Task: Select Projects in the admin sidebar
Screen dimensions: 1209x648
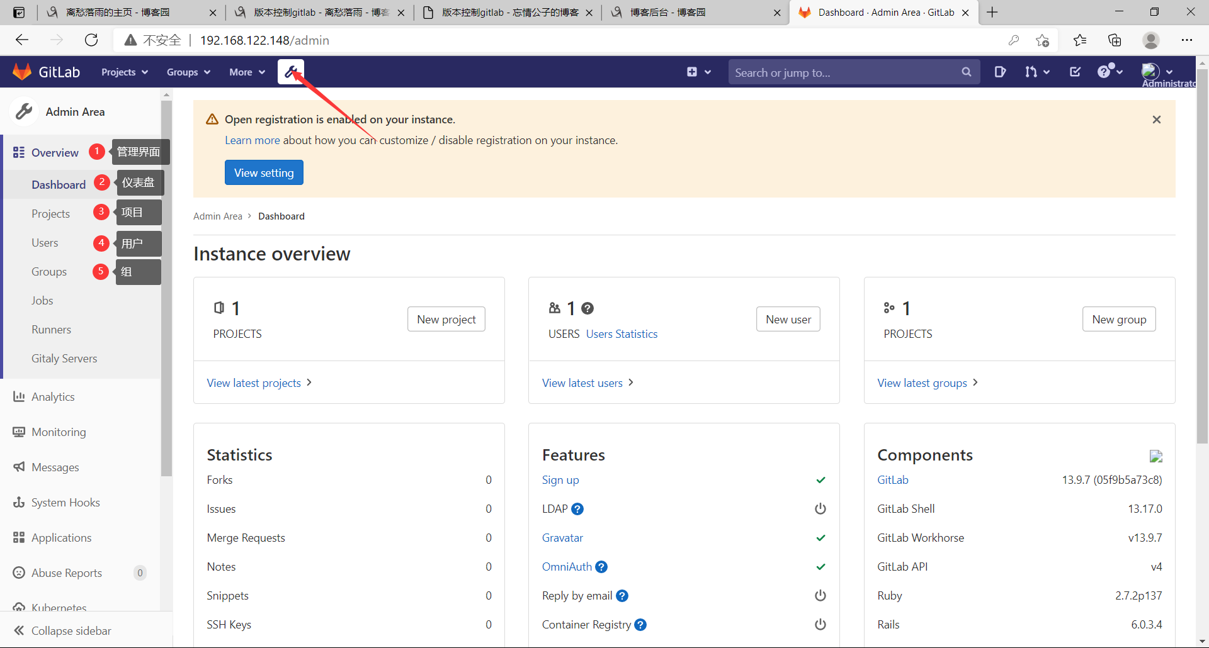Action: [50, 214]
